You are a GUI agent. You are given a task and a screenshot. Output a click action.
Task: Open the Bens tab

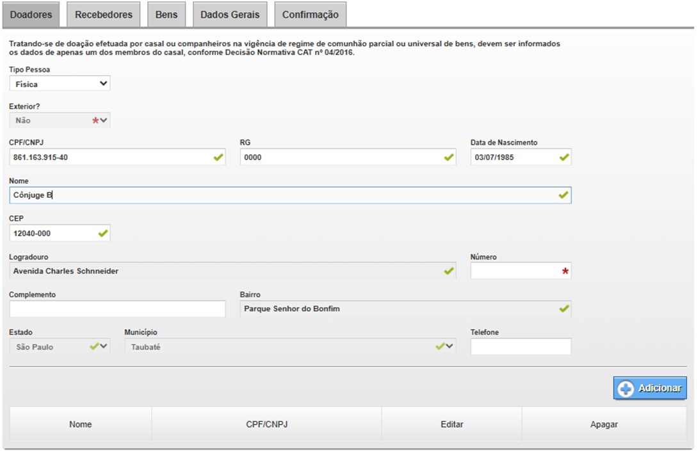tap(166, 15)
